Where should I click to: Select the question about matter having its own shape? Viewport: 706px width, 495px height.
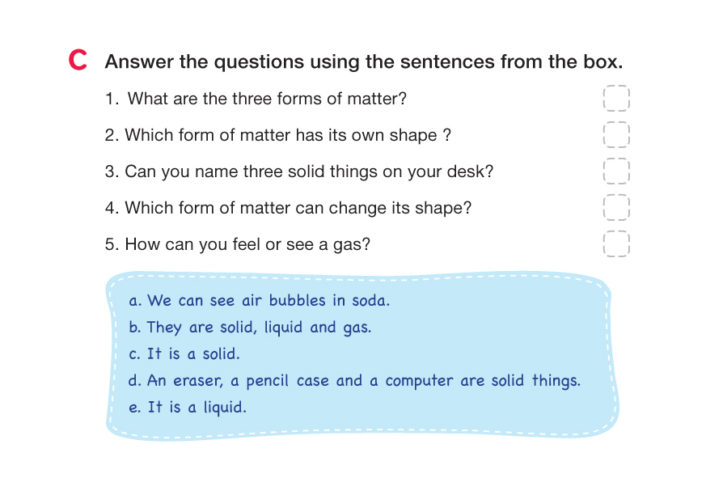pyautogui.click(x=277, y=136)
